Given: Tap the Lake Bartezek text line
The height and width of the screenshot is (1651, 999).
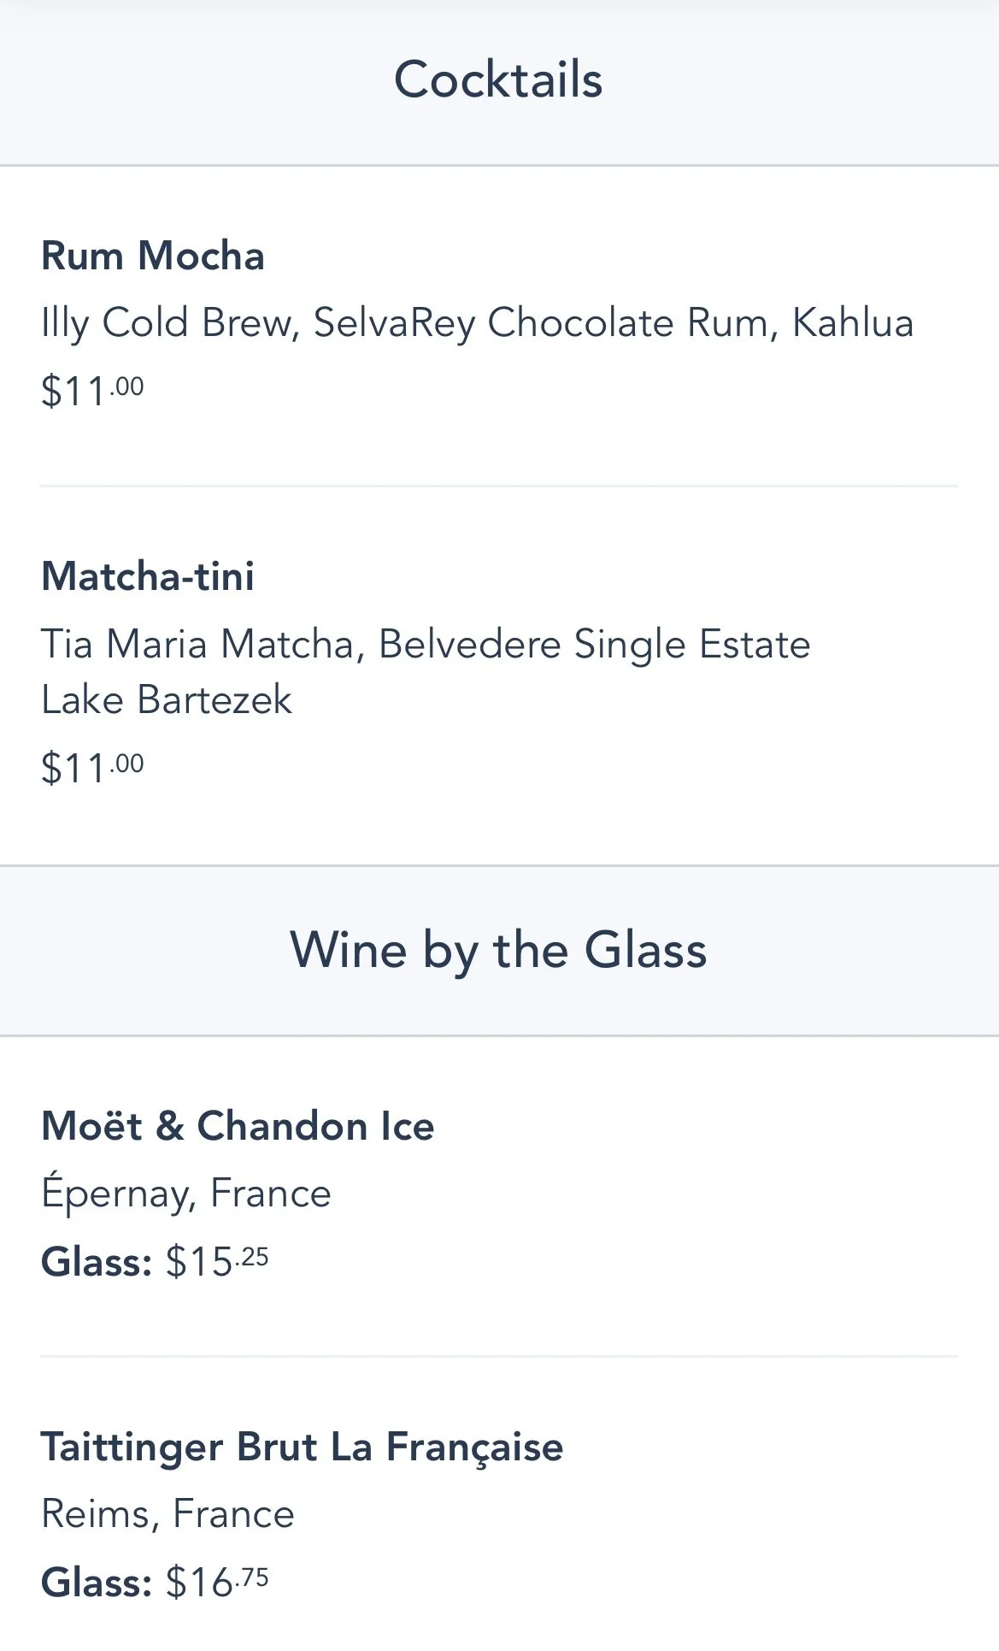Looking at the screenshot, I should pyautogui.click(x=167, y=699).
